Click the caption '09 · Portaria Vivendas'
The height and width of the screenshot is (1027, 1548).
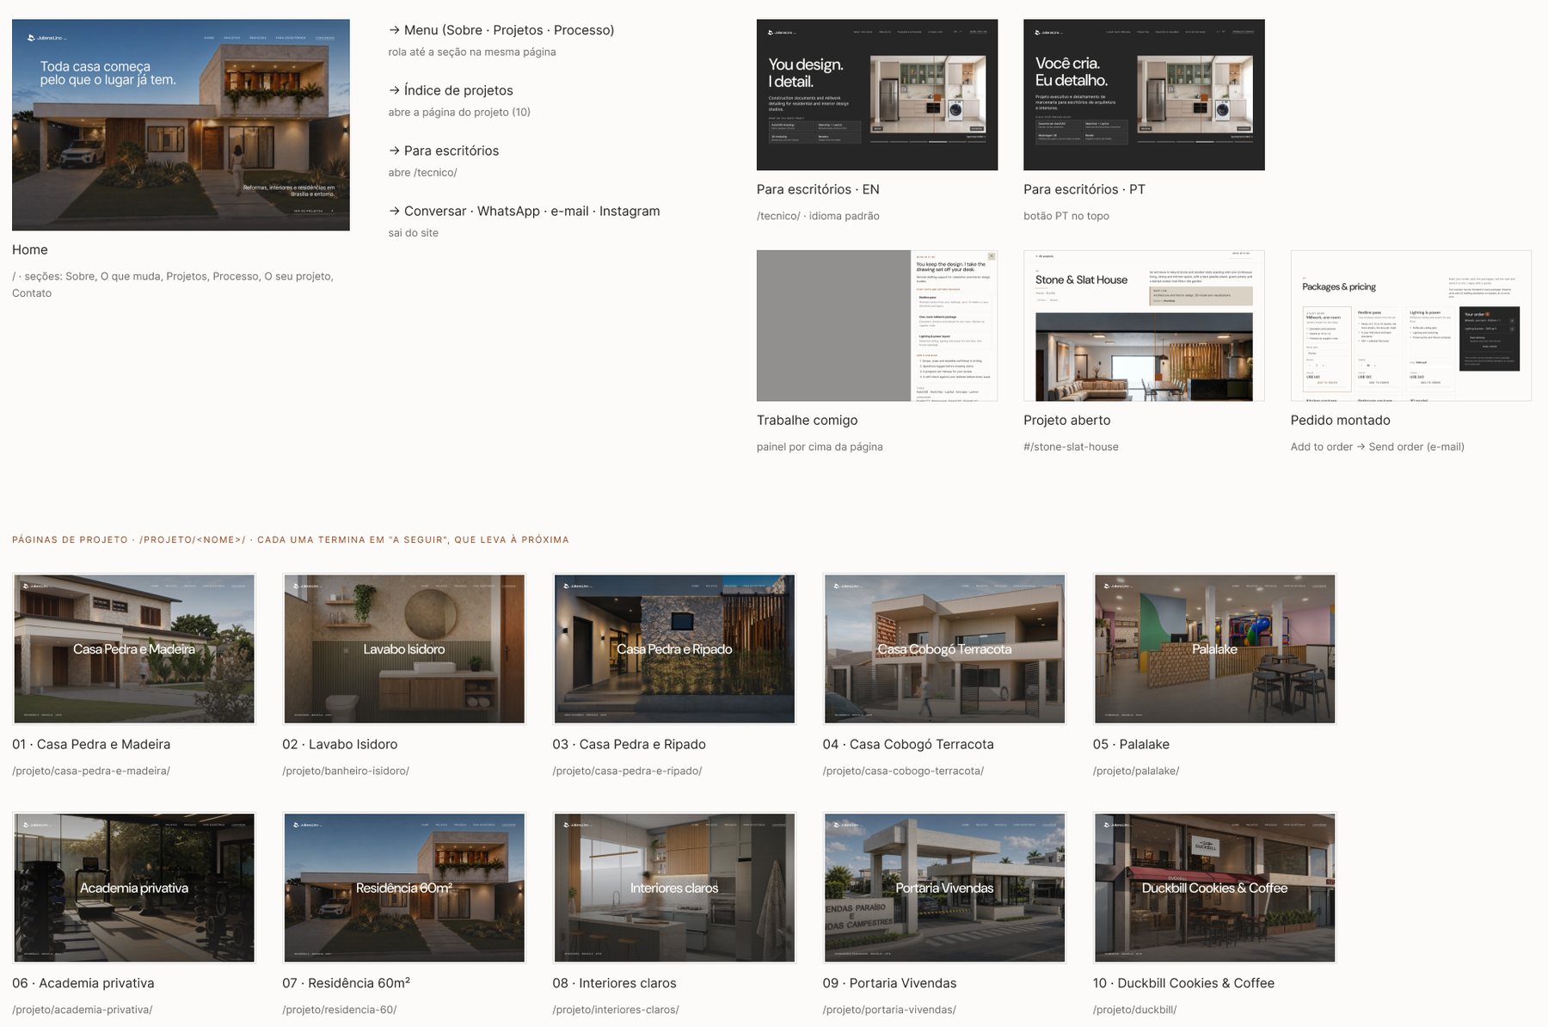[889, 983]
